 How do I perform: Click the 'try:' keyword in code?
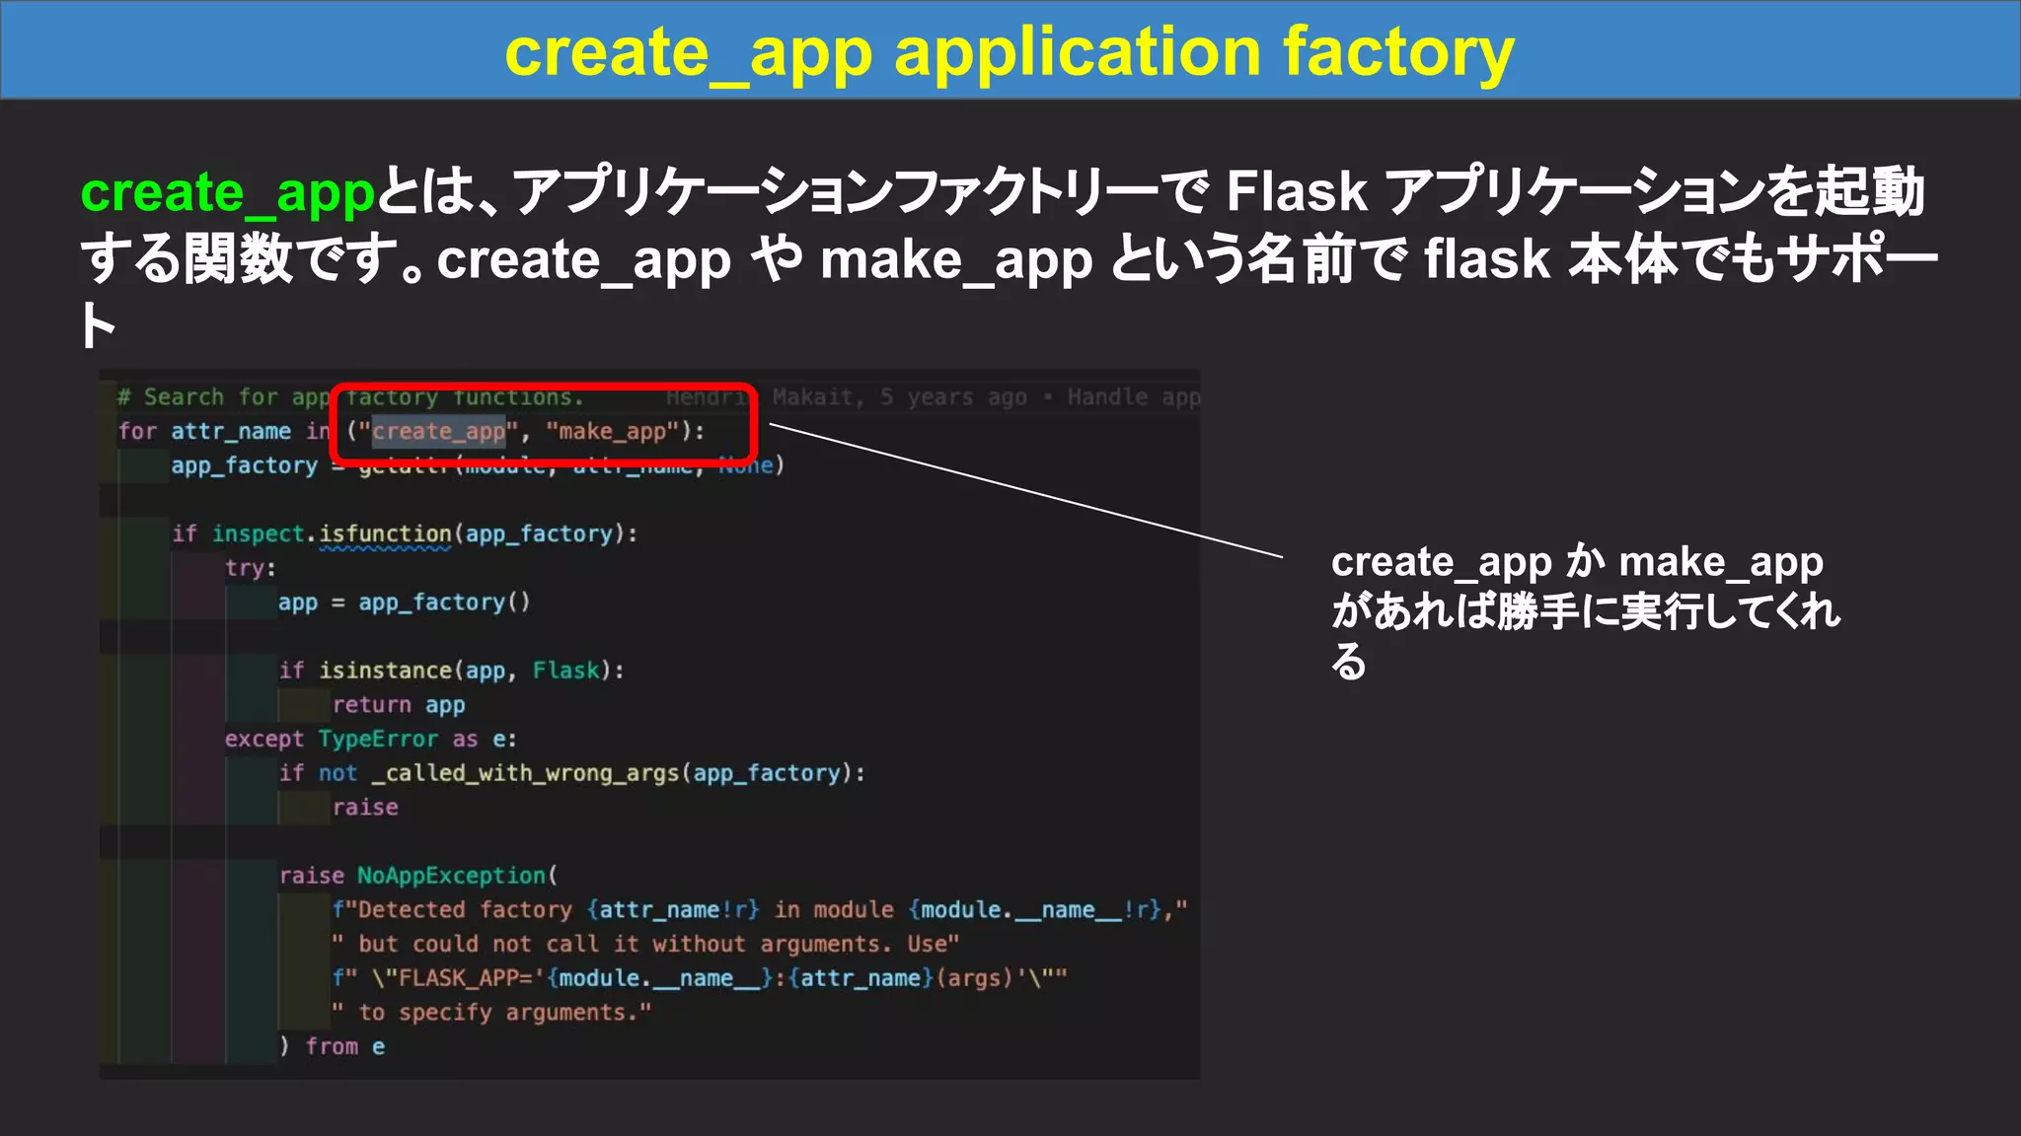coord(250,568)
